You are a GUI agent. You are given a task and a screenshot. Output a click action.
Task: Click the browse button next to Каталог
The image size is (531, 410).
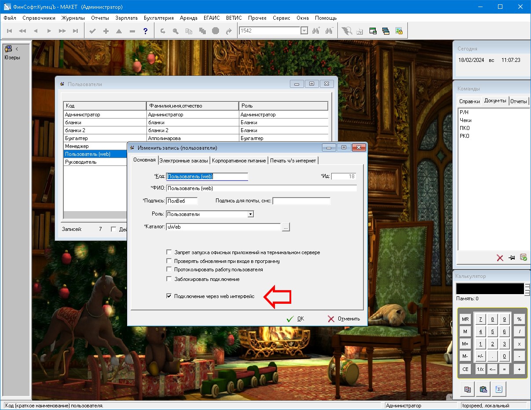[x=286, y=227]
